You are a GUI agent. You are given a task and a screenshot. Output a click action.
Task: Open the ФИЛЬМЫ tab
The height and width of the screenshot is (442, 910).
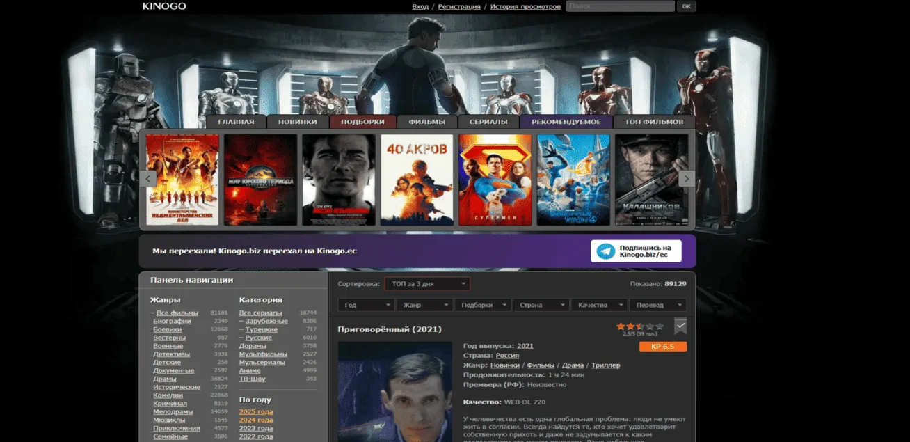pyautogui.click(x=427, y=122)
